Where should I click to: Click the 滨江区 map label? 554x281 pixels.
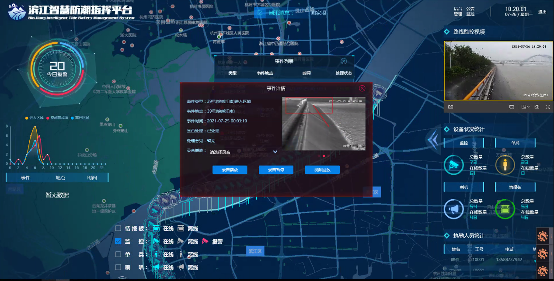(x=255, y=251)
